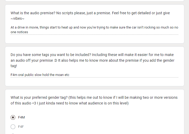
Task: Click the dotted underline beneath the premise answer
Action: (94, 34)
